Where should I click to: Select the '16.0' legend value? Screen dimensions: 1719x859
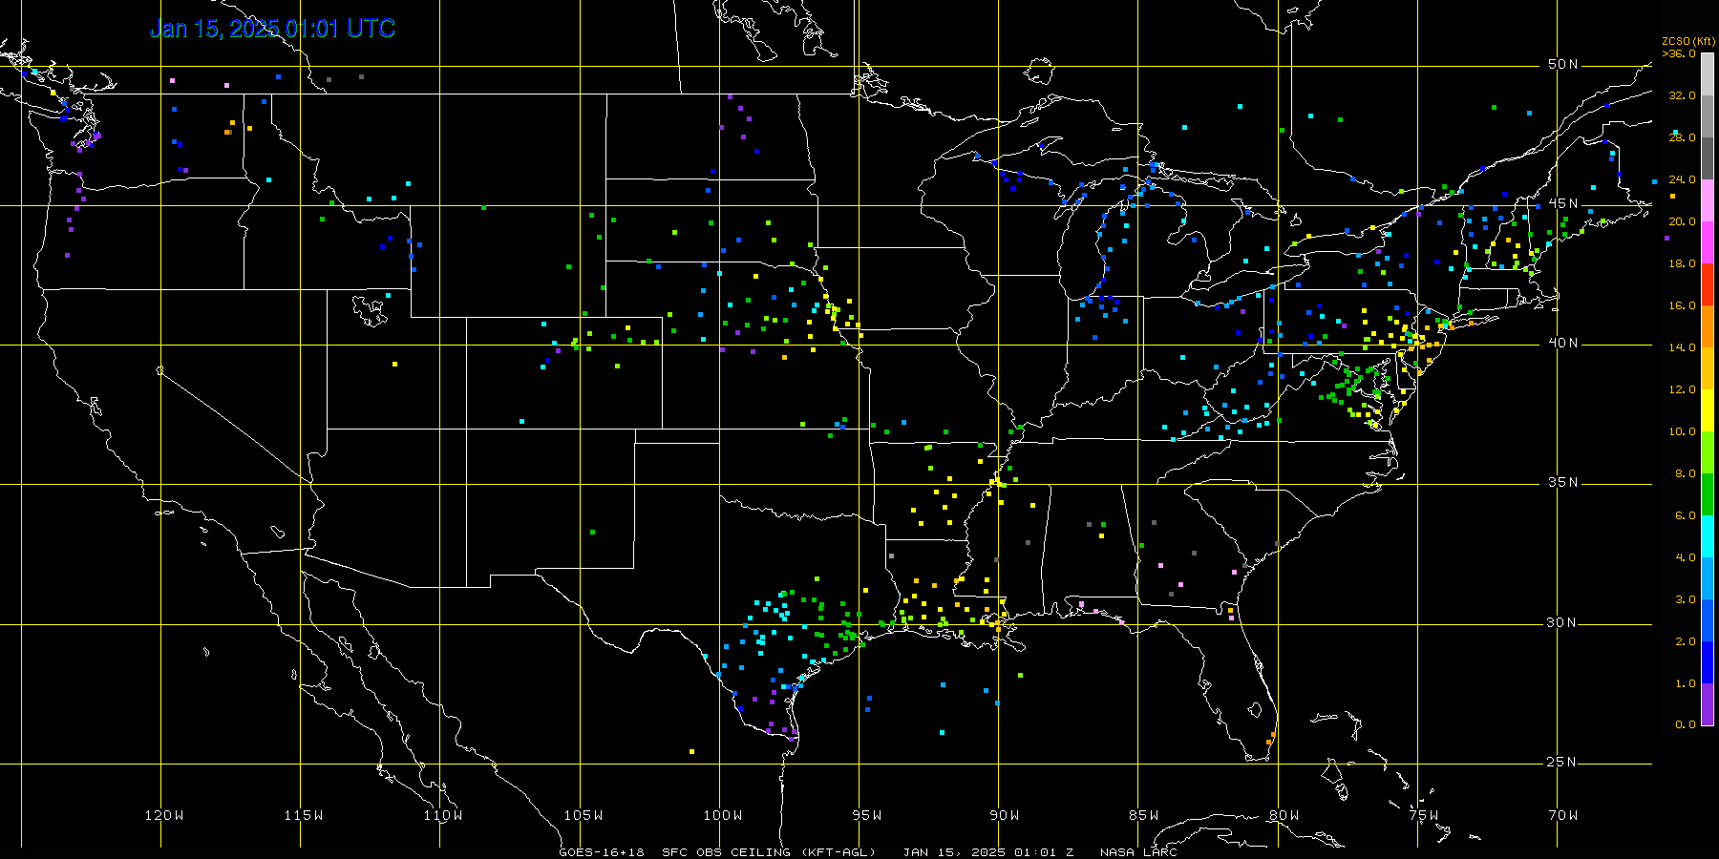[1682, 305]
